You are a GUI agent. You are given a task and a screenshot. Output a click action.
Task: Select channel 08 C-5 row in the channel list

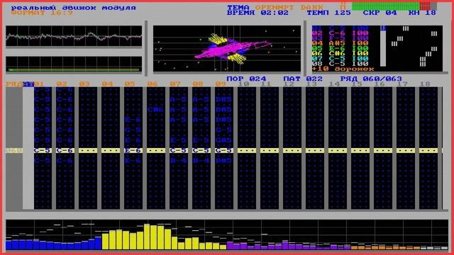tap(340, 64)
